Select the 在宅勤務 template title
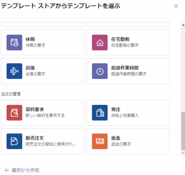The width and height of the screenshot is (185, 175). click(x=120, y=39)
